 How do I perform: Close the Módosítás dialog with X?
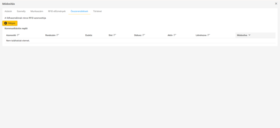[276, 4]
